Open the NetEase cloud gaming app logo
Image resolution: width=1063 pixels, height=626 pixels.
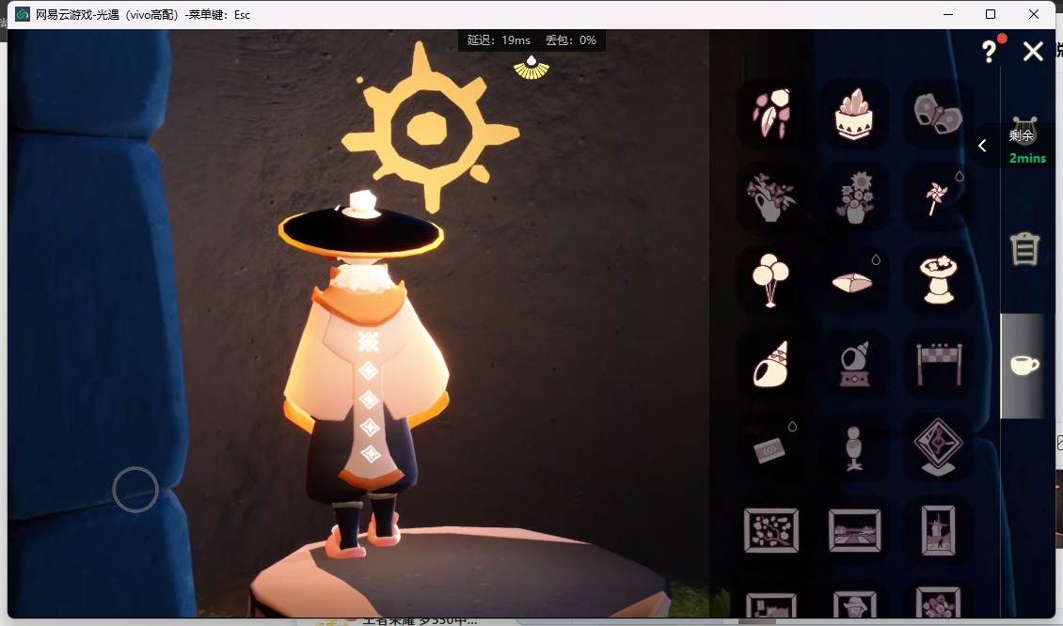(x=23, y=14)
